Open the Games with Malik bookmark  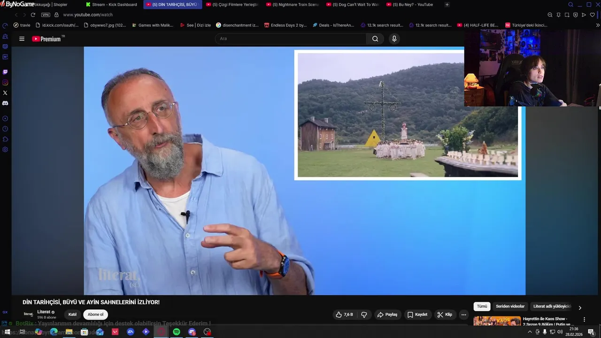[x=153, y=25]
